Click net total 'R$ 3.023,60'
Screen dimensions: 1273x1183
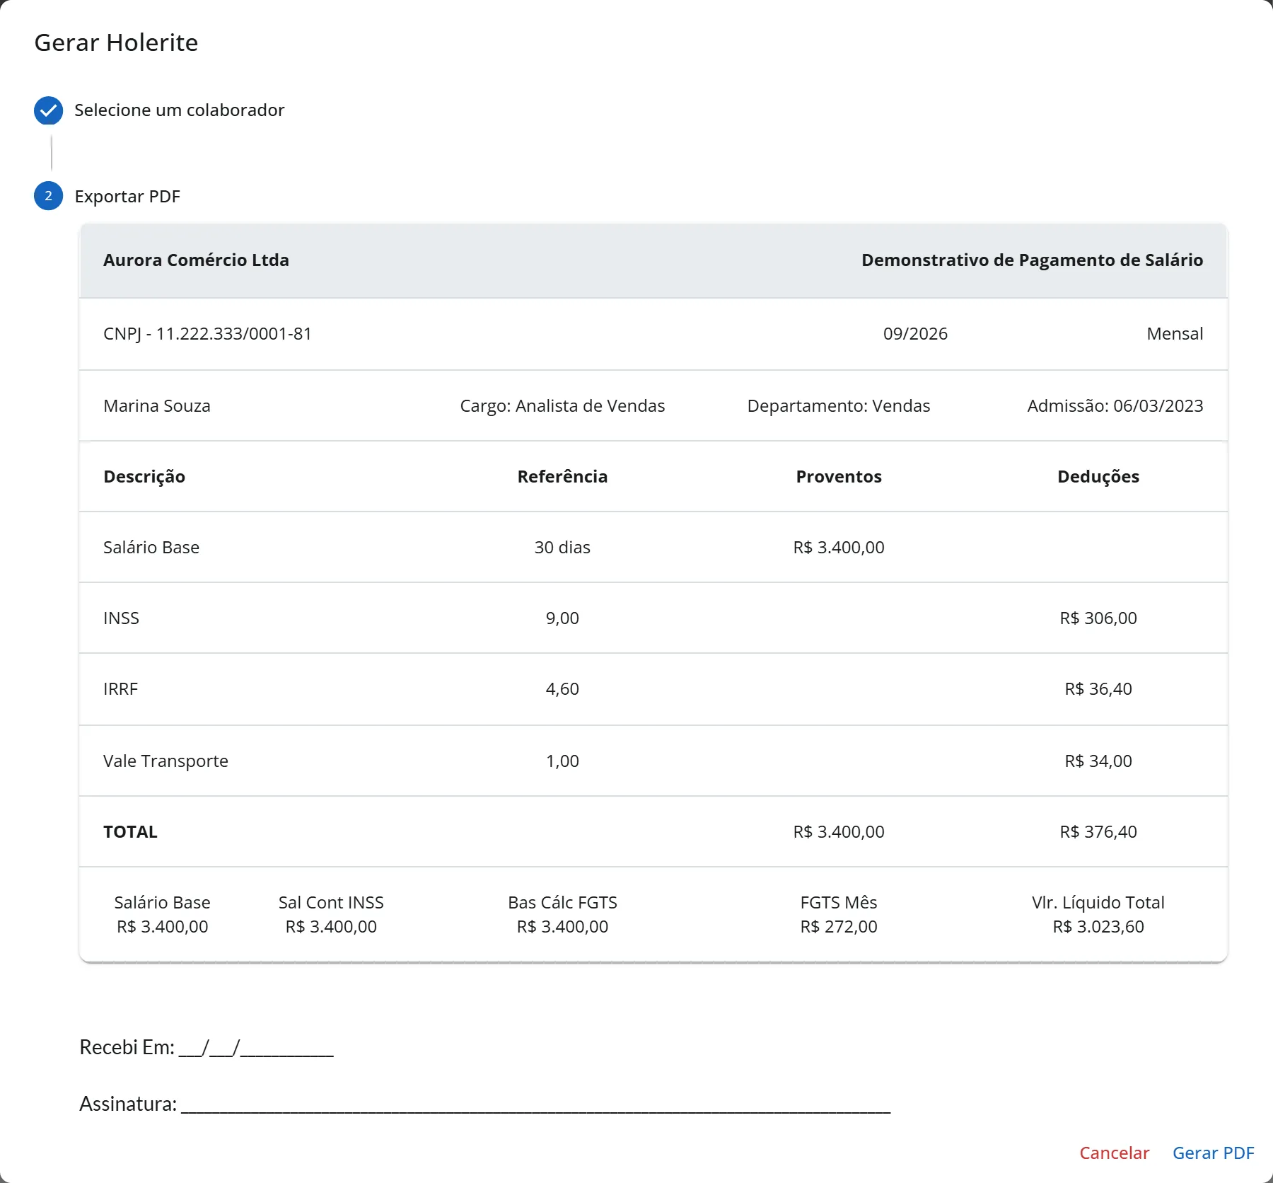(1098, 927)
